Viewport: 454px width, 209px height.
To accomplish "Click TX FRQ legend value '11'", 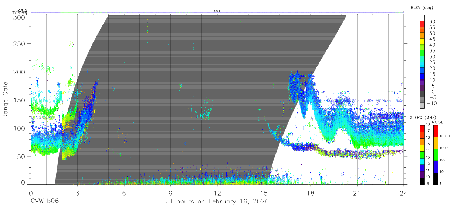I will point(428,170).
